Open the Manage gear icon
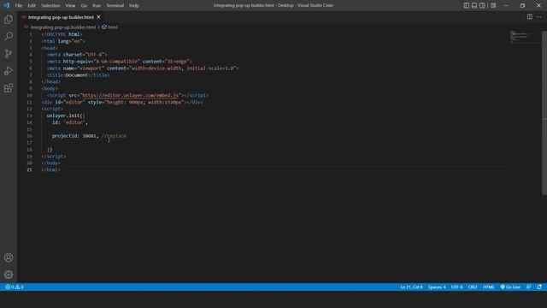 (9, 275)
